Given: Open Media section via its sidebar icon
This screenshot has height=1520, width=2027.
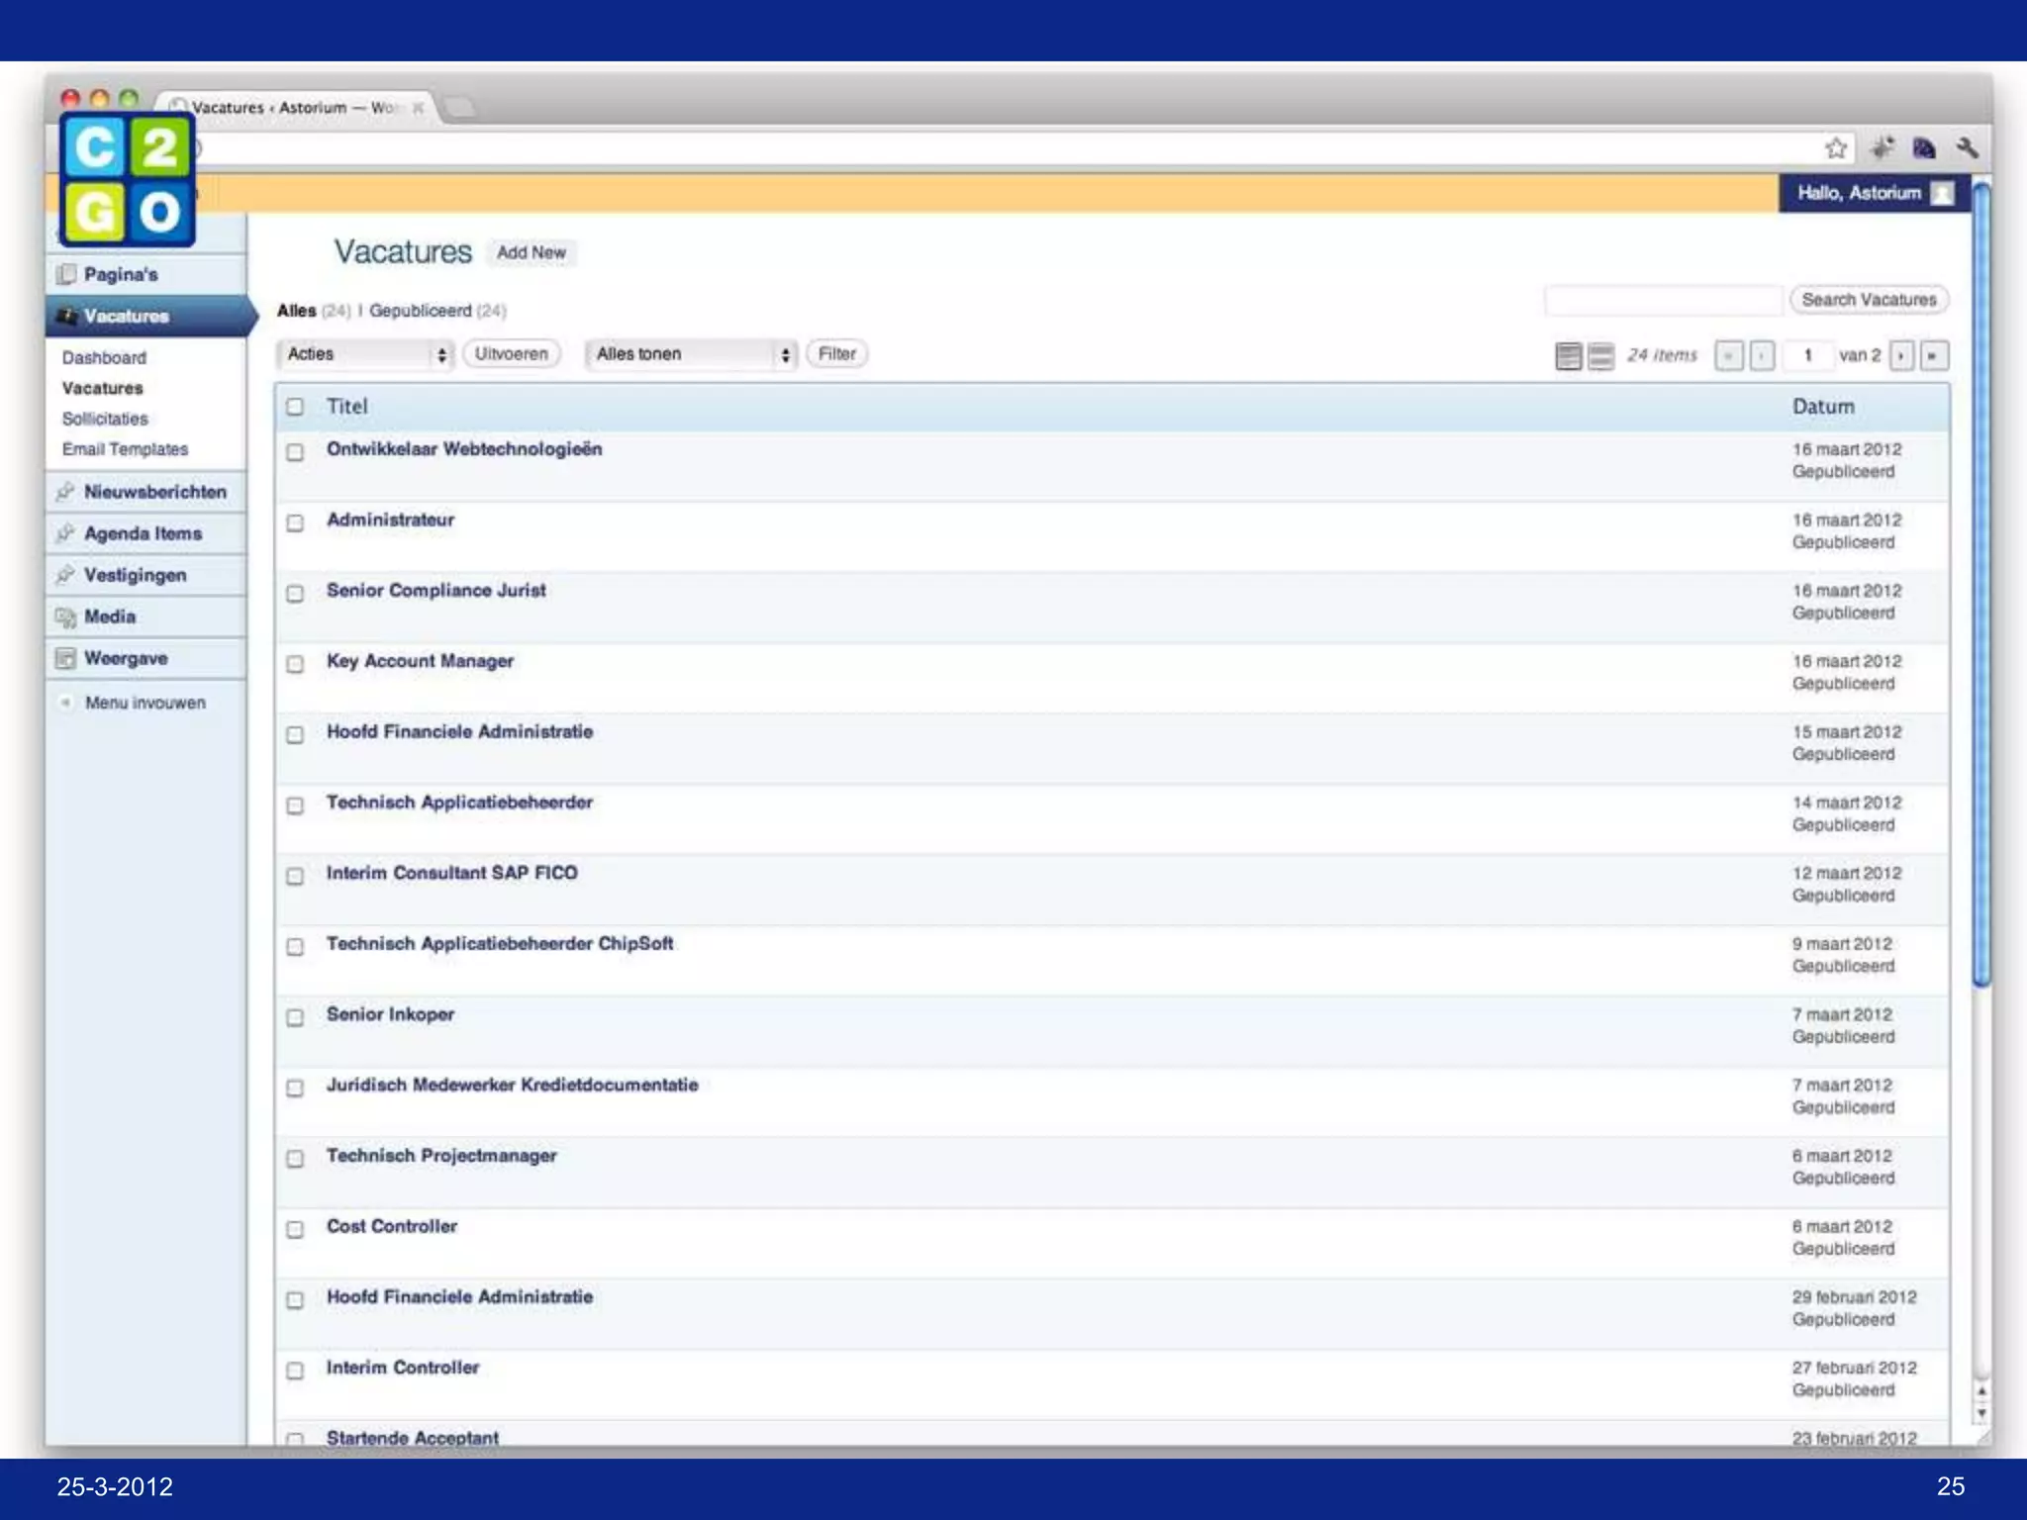Looking at the screenshot, I should 66,617.
